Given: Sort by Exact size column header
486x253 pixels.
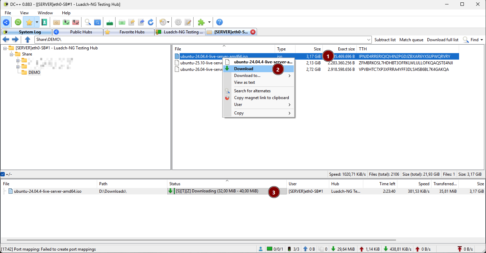Looking at the screenshot, I should click(340, 49).
